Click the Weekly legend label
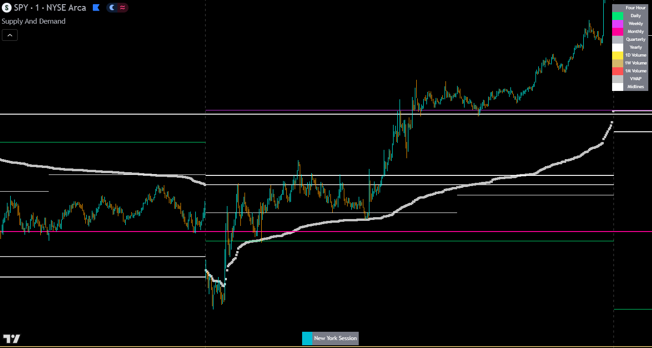The height and width of the screenshot is (348, 652). click(635, 24)
